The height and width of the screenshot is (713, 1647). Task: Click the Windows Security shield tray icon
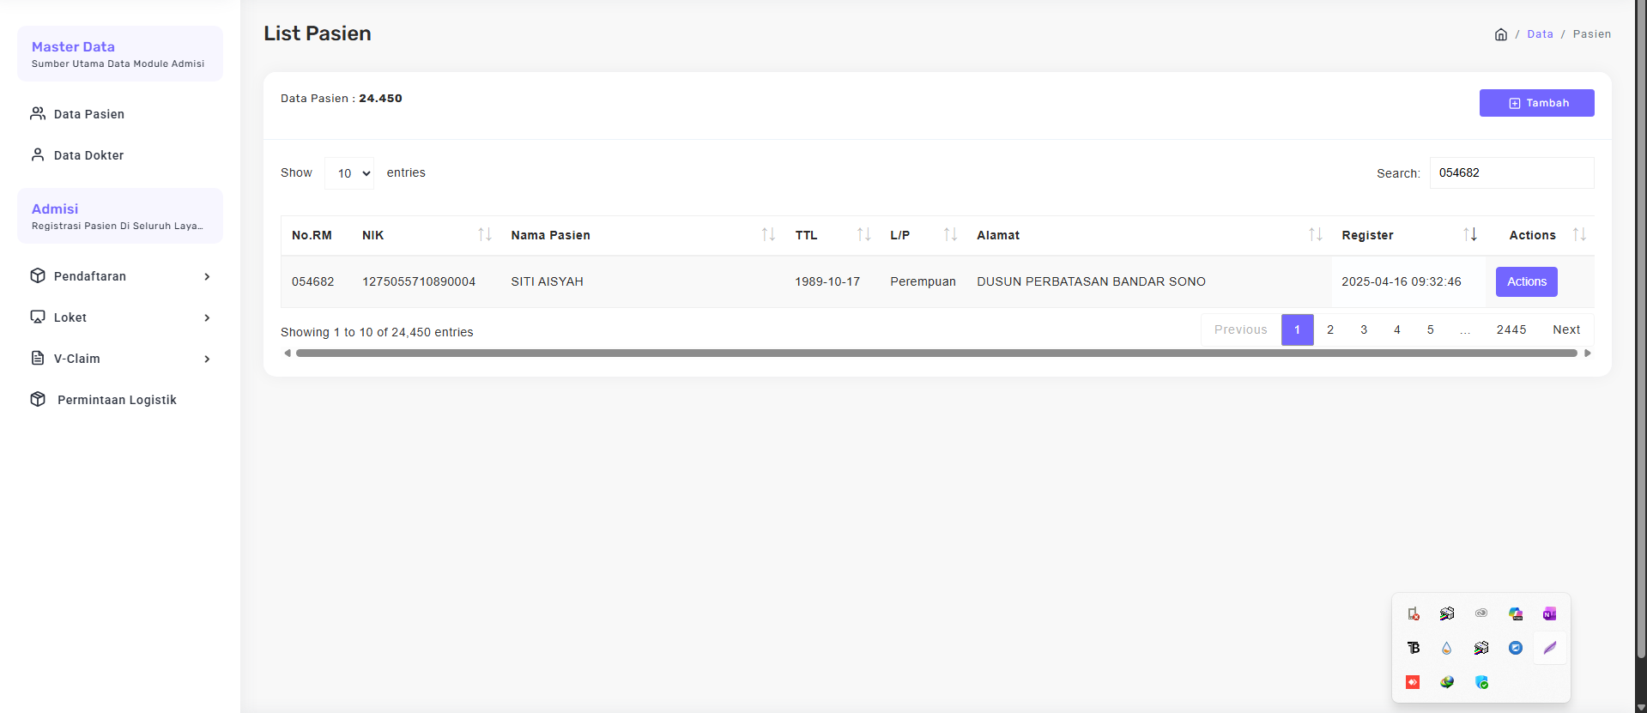1481,682
